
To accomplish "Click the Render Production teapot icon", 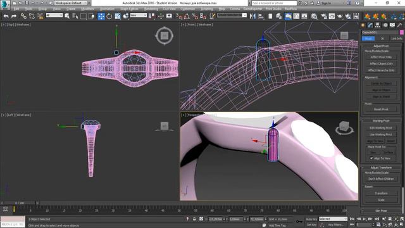I will pyautogui.click(x=340, y=16).
